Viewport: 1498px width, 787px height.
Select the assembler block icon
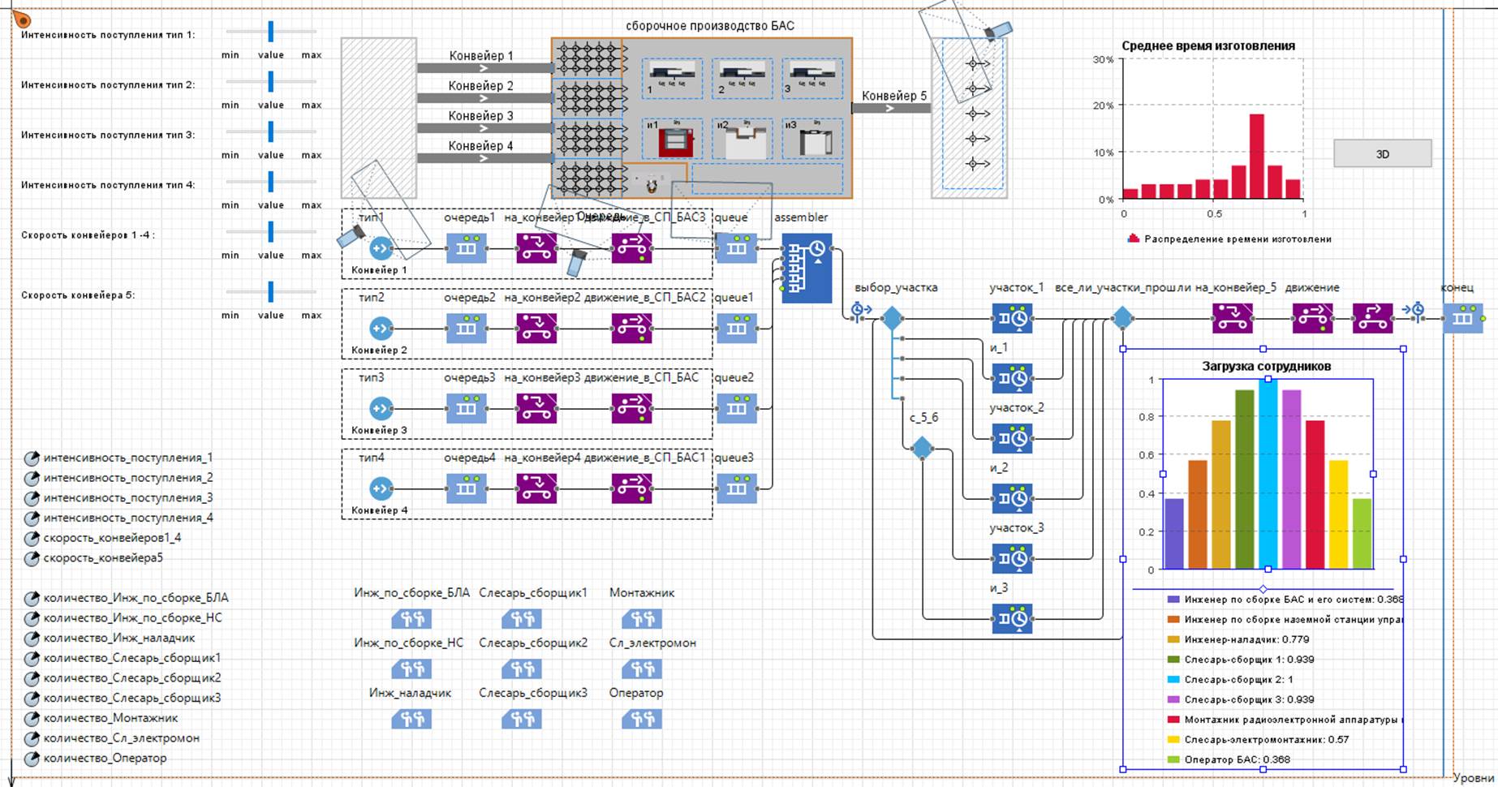pyautogui.click(x=806, y=269)
